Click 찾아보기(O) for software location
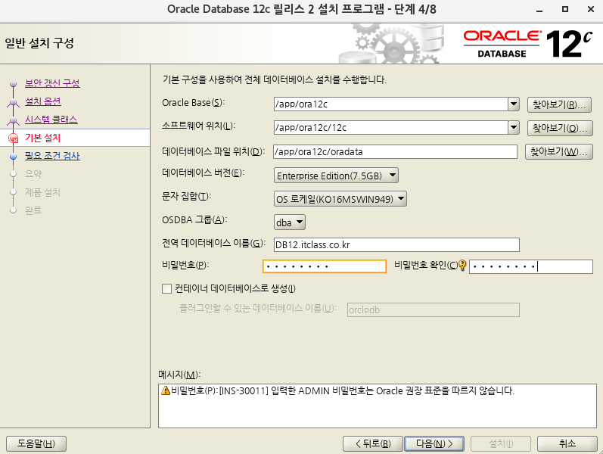Viewport: 603px width, 454px height. 560,128
